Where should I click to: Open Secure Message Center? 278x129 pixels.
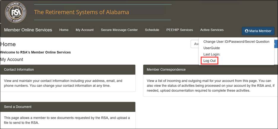click(x=119, y=30)
